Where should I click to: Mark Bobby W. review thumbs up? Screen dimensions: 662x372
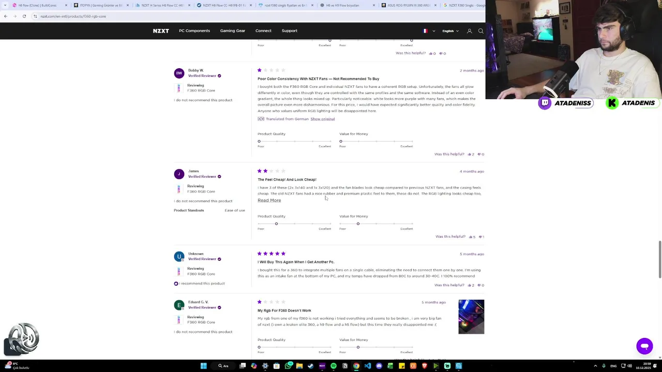[469, 154]
